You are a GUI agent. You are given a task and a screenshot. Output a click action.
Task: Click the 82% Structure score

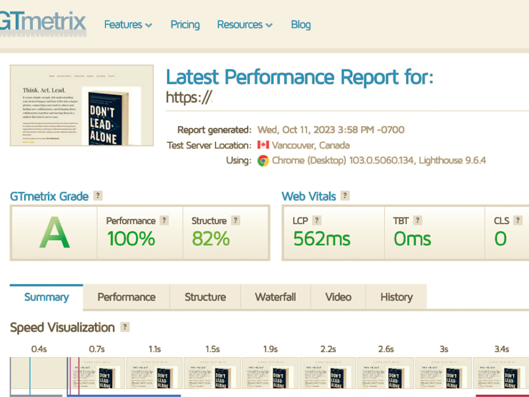[x=211, y=239]
